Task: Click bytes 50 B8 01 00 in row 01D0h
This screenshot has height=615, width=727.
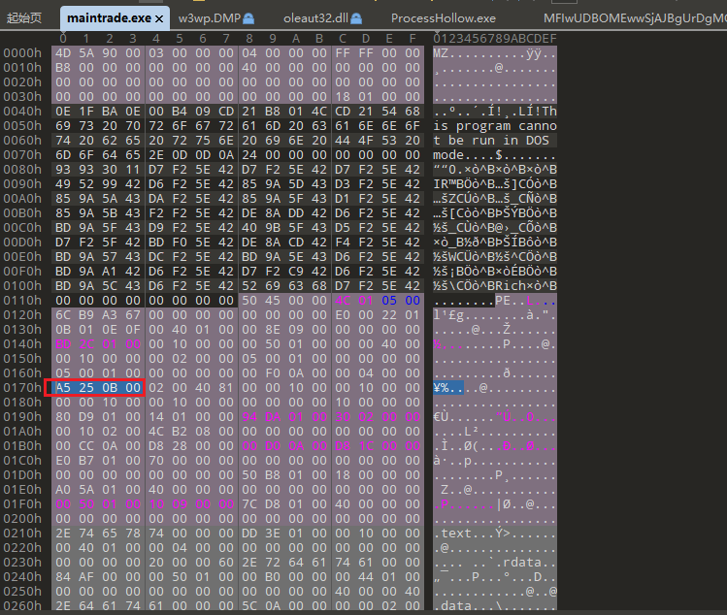Action: pos(284,475)
